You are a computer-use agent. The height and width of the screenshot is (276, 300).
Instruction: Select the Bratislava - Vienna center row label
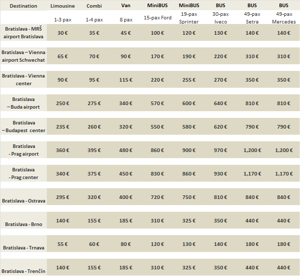click(23, 80)
